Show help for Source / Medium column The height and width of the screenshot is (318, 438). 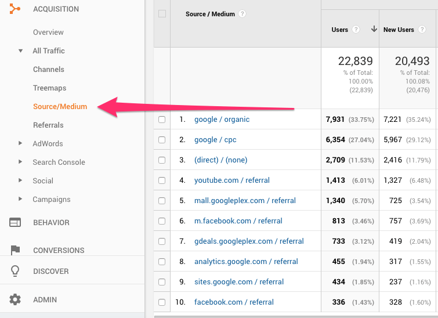[x=242, y=14]
